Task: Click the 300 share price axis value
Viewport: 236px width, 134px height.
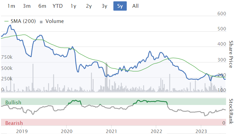Action: pyautogui.click(x=222, y=60)
